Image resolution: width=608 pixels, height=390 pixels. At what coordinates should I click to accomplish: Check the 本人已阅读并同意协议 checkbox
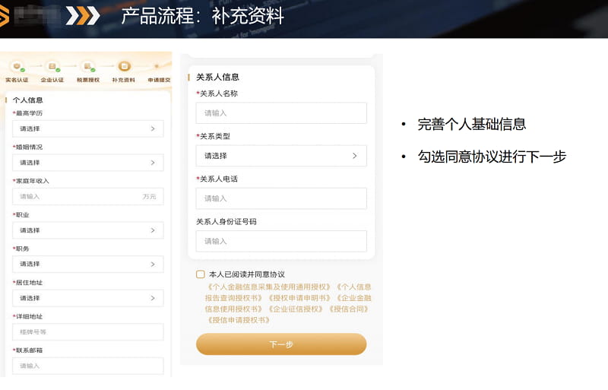coord(201,274)
